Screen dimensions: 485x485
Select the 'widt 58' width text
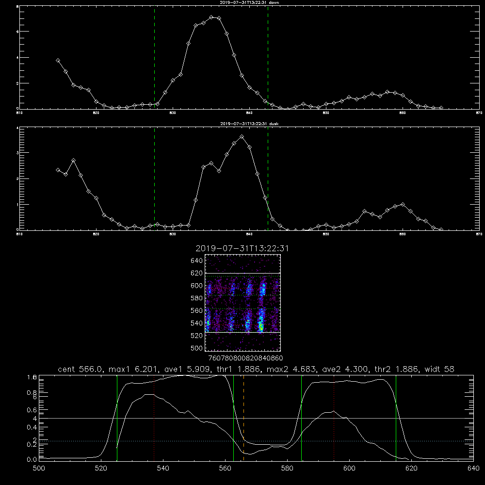coord(439,369)
